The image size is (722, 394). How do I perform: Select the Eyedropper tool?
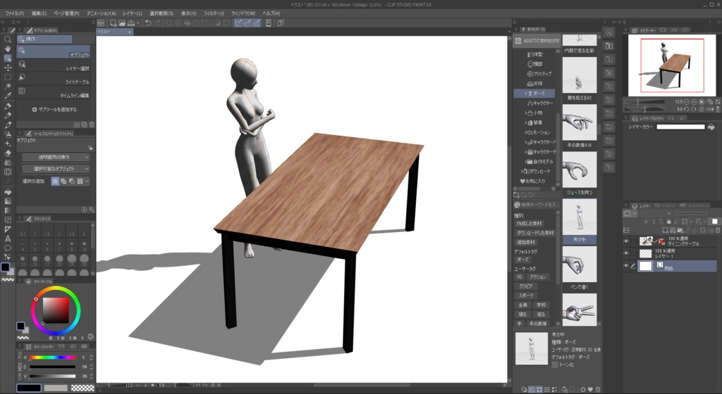click(x=8, y=96)
